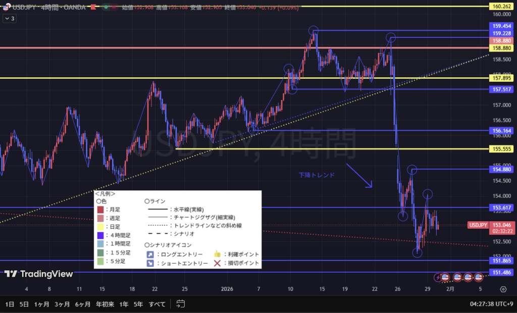
Task: Open the go-to-date calendar icon
Action: (x=181, y=304)
